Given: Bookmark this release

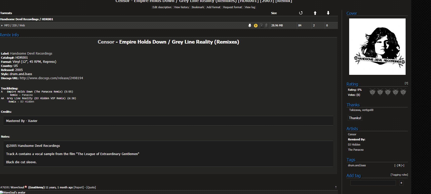Looking at the screenshot, I should pyautogui.click(x=198, y=7).
